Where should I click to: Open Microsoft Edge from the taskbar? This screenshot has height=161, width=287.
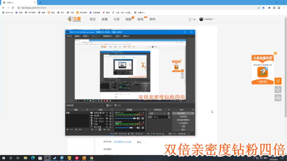point(33,158)
